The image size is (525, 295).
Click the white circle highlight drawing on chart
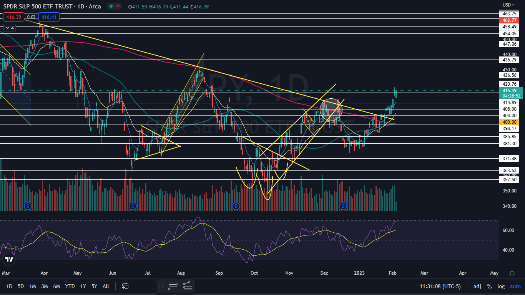[x=331, y=109]
